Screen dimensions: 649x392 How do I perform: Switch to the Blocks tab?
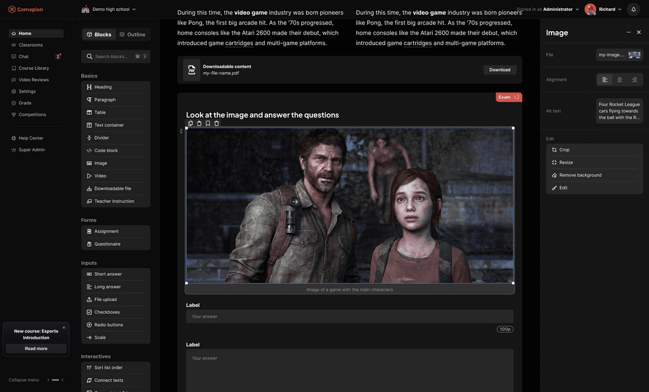[x=99, y=34]
